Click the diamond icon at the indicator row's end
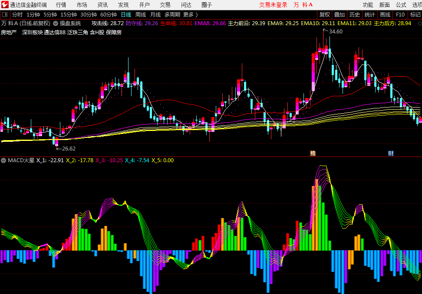 coord(419,24)
